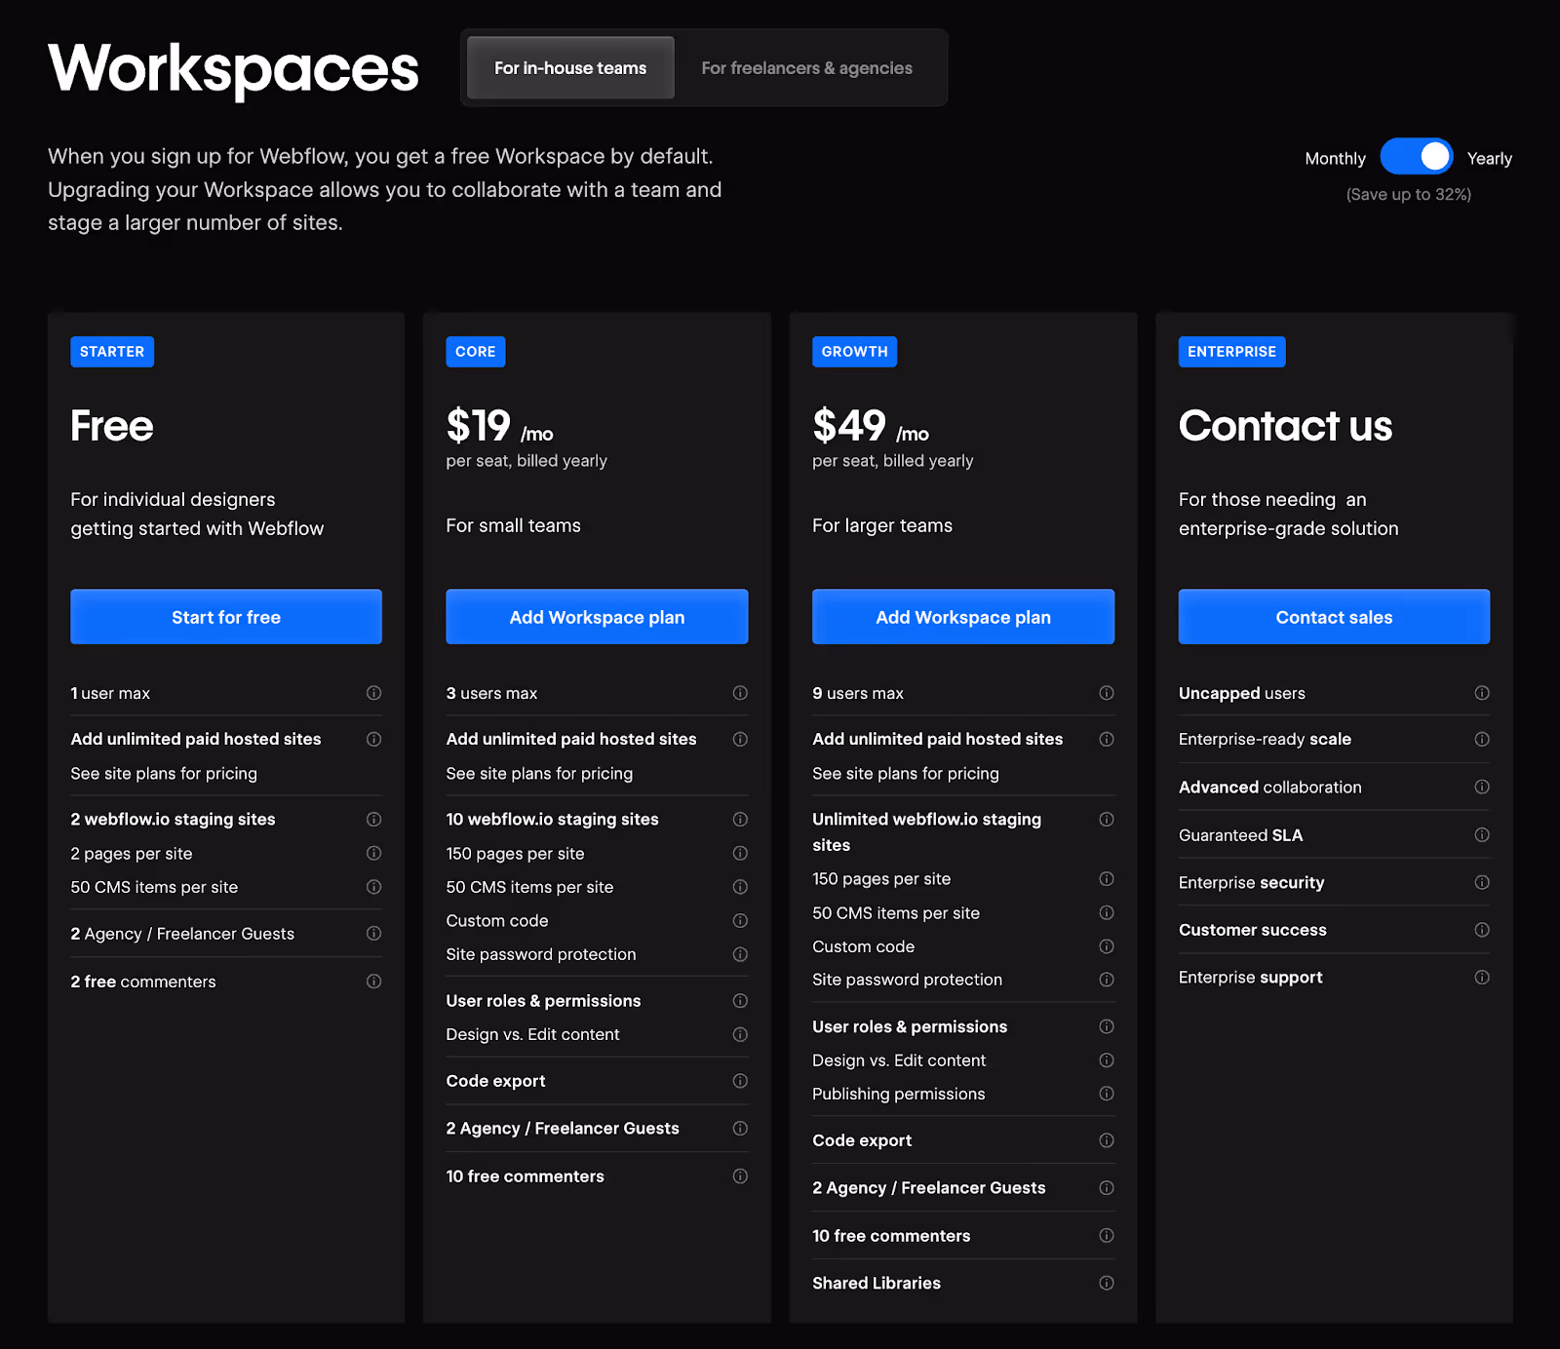The height and width of the screenshot is (1349, 1560).
Task: Click the CORE plan badge
Action: coord(476,352)
